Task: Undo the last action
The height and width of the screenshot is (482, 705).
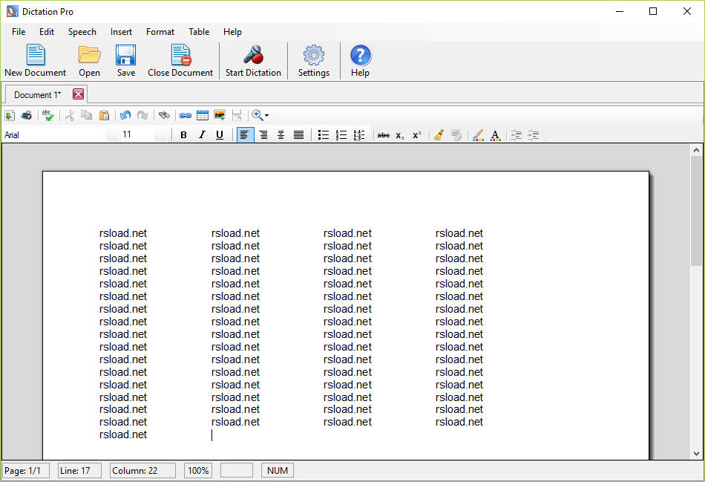Action: click(x=125, y=116)
